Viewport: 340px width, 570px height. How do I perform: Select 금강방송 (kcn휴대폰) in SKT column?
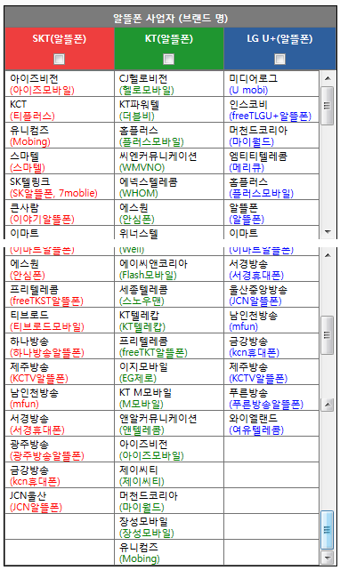(60, 475)
